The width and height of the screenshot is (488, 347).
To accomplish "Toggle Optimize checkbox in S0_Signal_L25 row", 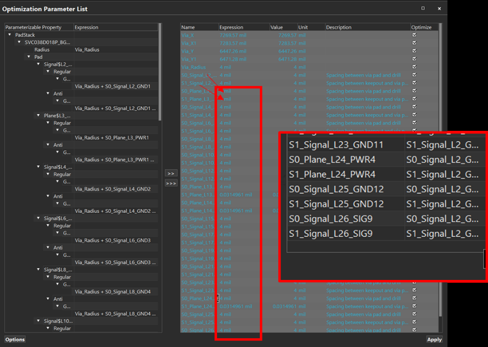I will (x=414, y=314).
